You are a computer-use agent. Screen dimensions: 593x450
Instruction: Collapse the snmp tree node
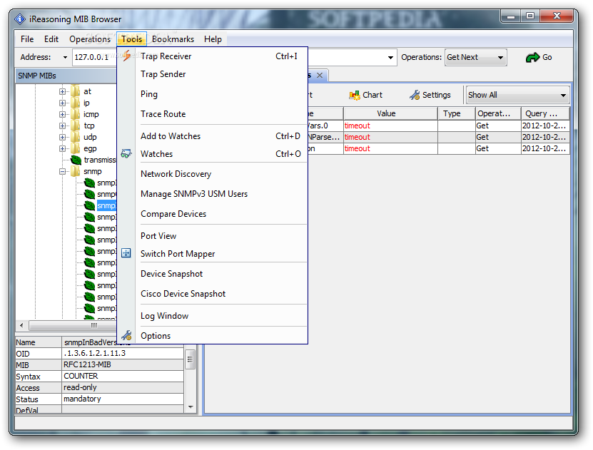(x=62, y=172)
